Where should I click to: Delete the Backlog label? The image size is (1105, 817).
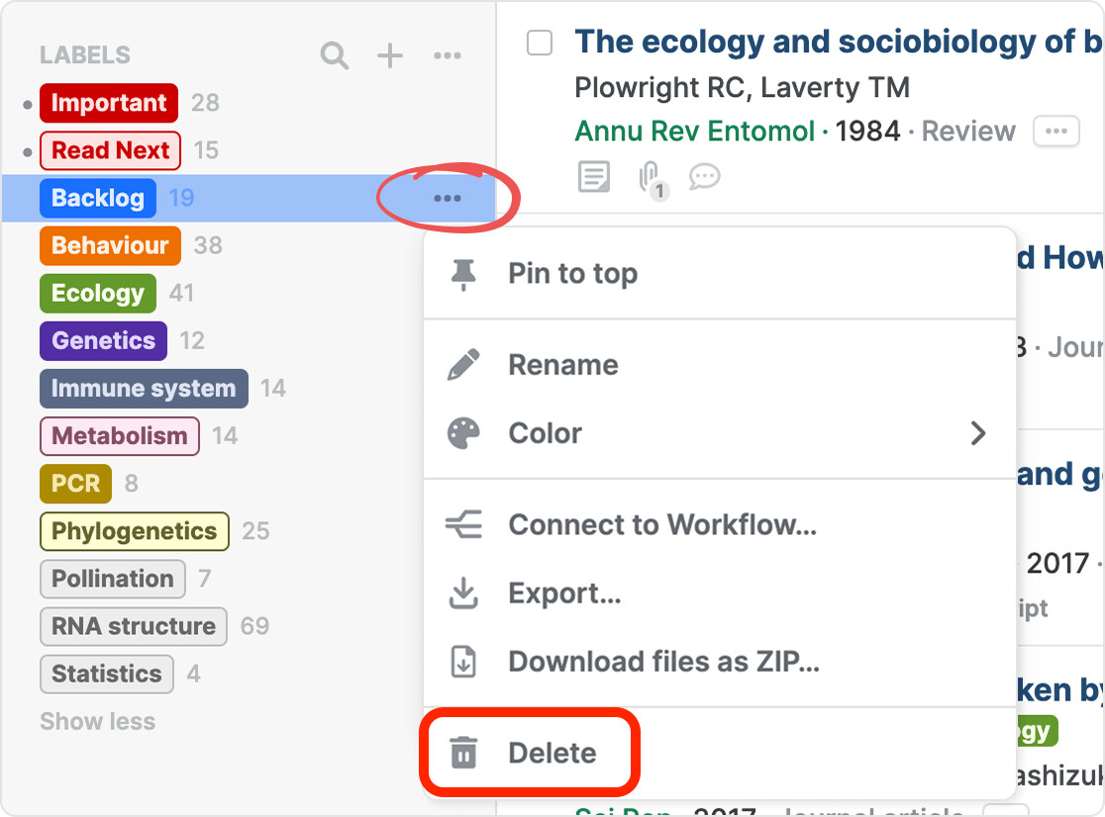pos(552,753)
